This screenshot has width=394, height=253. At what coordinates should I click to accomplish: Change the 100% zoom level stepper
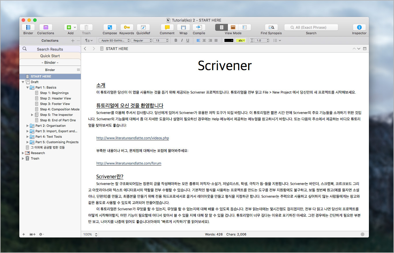tap(96, 234)
